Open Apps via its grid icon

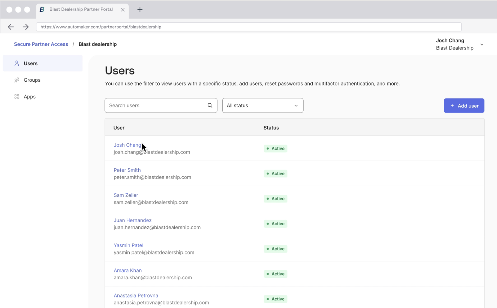coord(17,96)
